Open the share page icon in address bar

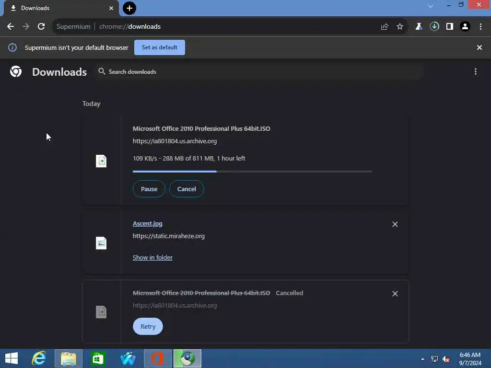click(x=385, y=27)
